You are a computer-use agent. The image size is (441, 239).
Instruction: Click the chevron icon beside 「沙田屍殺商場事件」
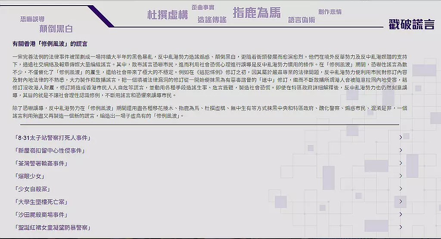[401, 214]
